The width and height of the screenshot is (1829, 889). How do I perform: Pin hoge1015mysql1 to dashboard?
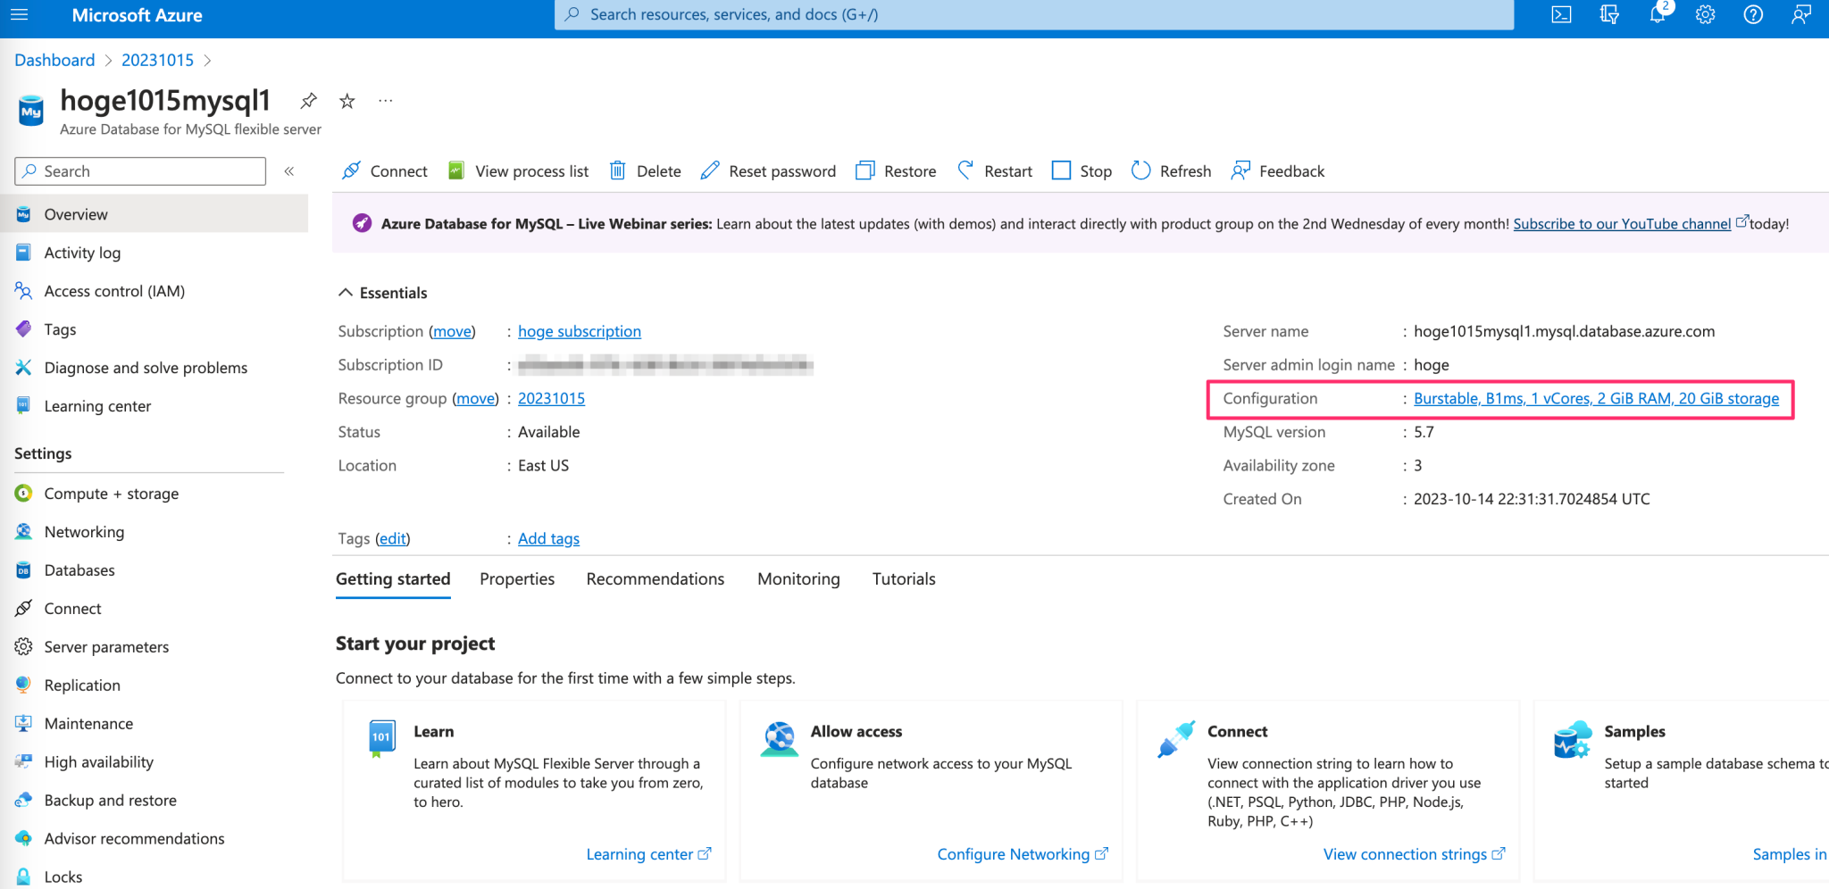click(308, 101)
